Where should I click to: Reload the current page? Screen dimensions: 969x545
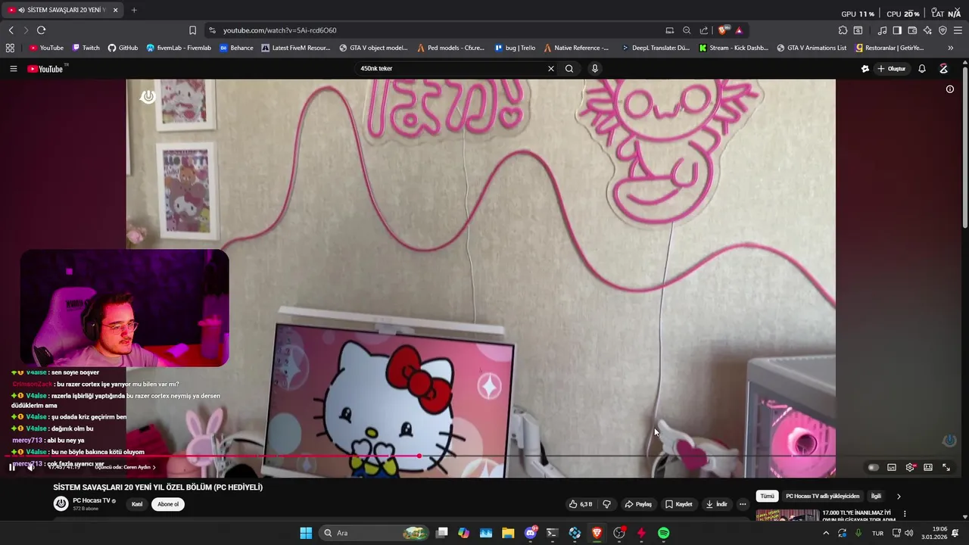41,30
